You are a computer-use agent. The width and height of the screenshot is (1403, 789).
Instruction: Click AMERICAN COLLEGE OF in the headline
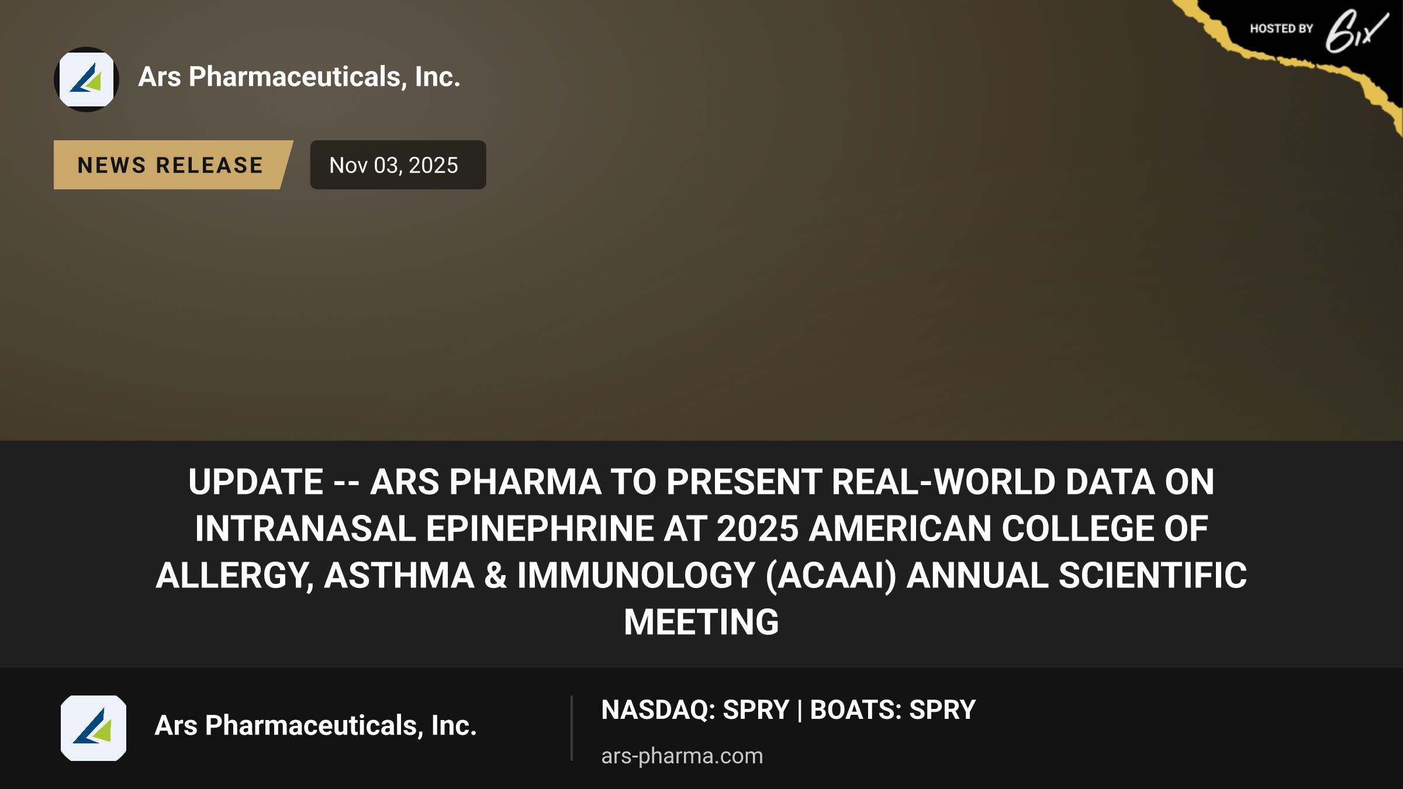pos(1009,529)
